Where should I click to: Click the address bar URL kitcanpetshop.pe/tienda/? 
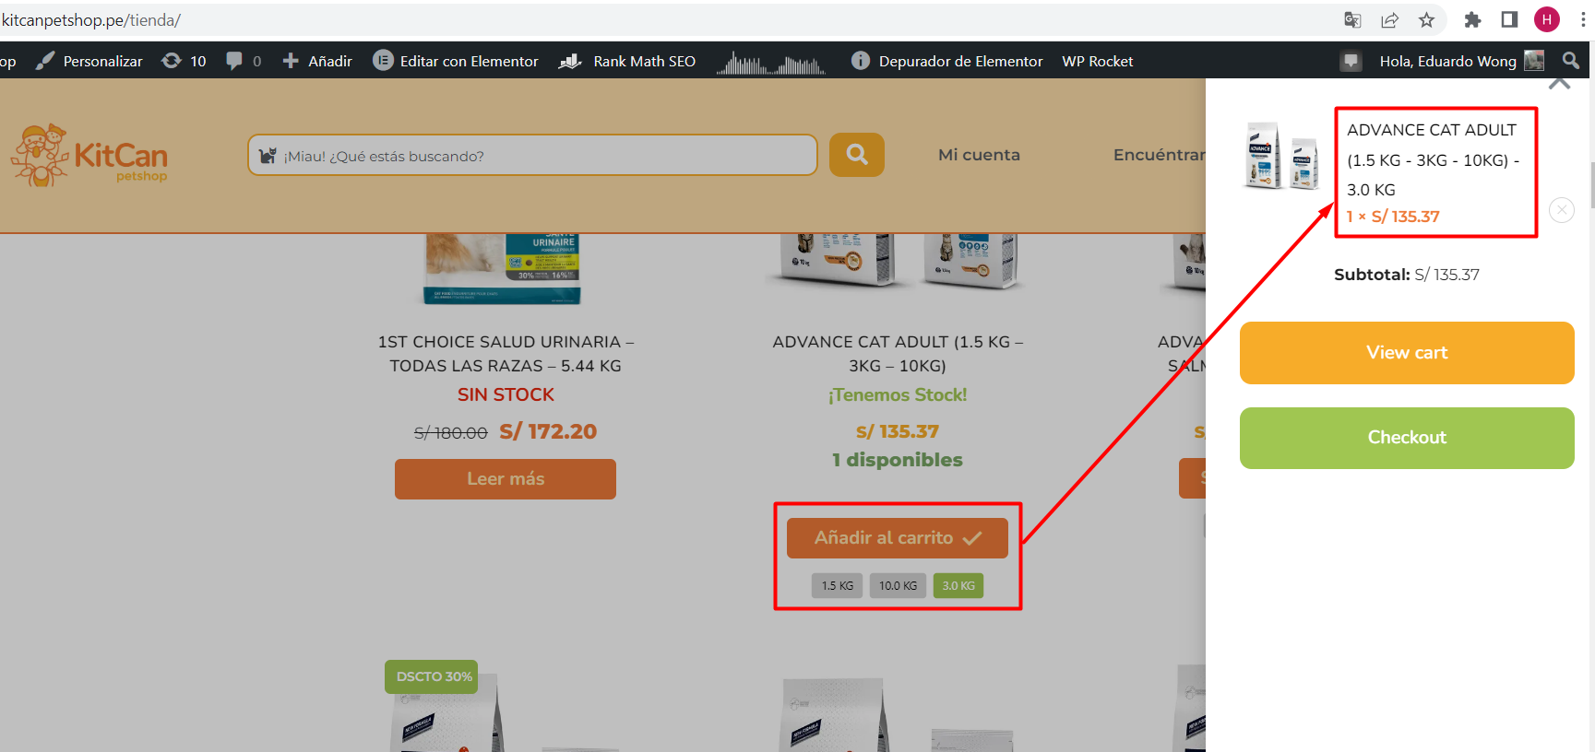[x=91, y=19]
